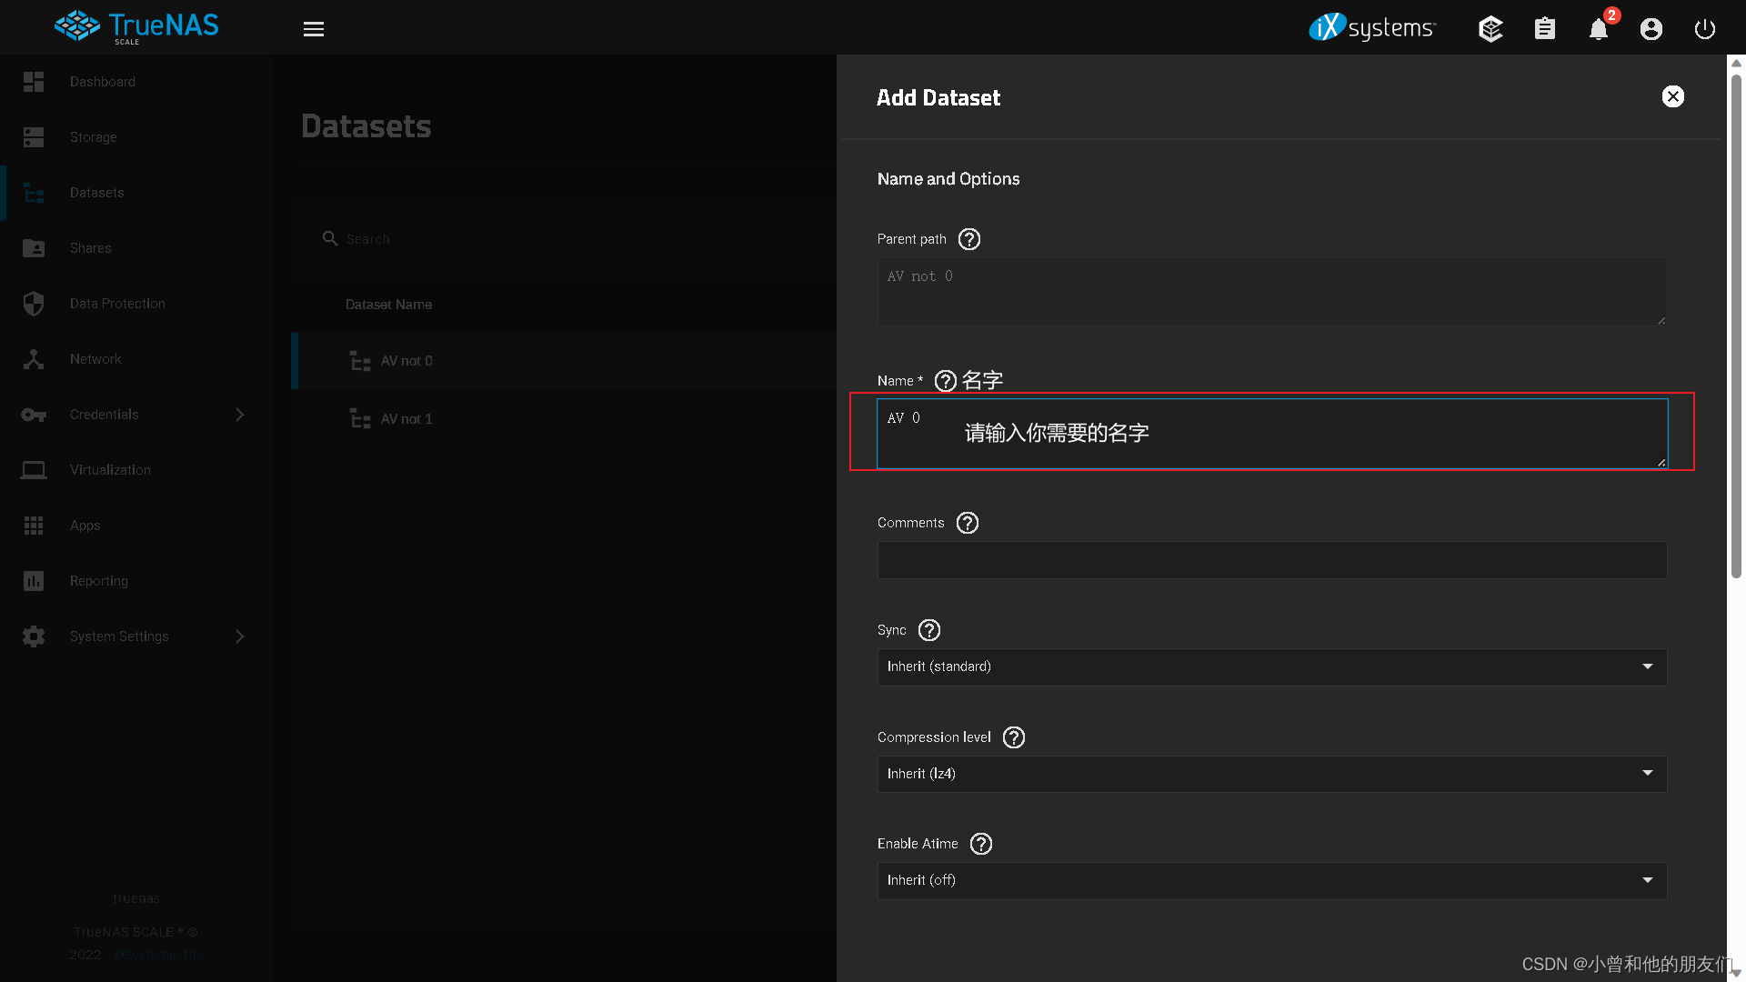Screen dimensions: 1746x982
Task: Open the hamburger menu toggle
Action: tap(314, 29)
